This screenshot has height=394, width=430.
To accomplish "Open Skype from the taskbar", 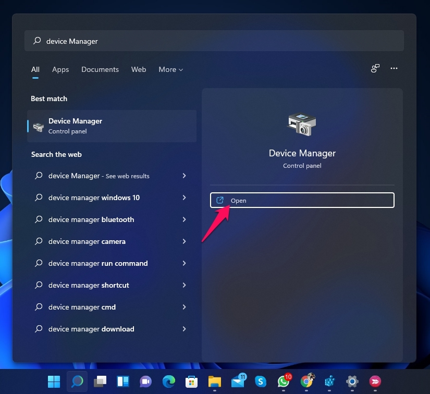I will [260, 381].
